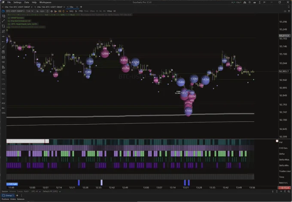Expand the 1m timeframe dropdown
This screenshot has height=202, width=292.
click(30, 11)
